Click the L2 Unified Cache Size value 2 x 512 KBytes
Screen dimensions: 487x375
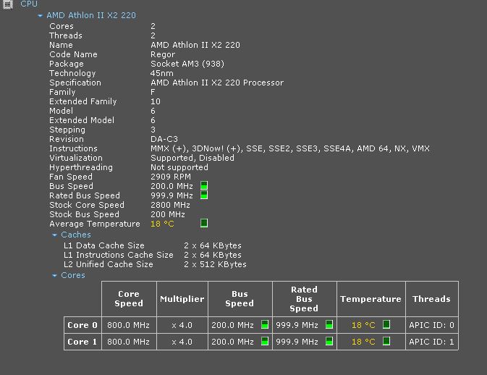click(215, 264)
